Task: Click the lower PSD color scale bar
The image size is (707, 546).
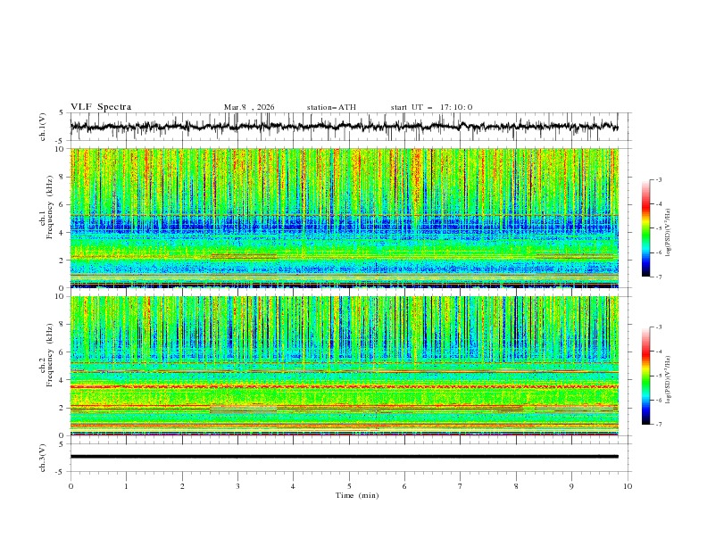Action: pos(645,376)
